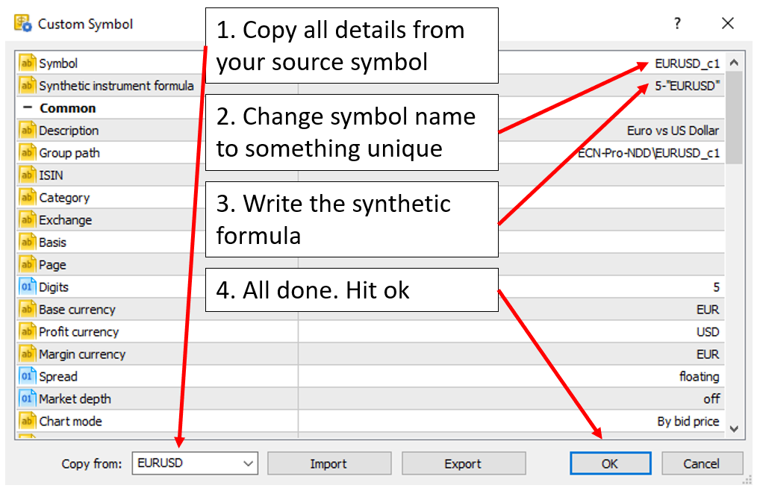Click the icon beside the Symbol row
760x491 pixels.
coord(27,63)
